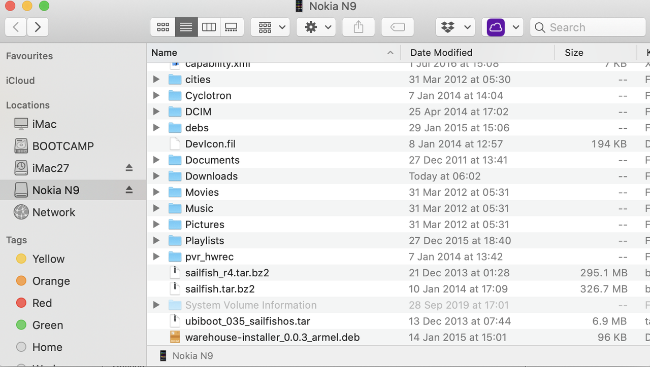Expand the Downloads folder
This screenshot has height=367, width=650.
point(156,176)
